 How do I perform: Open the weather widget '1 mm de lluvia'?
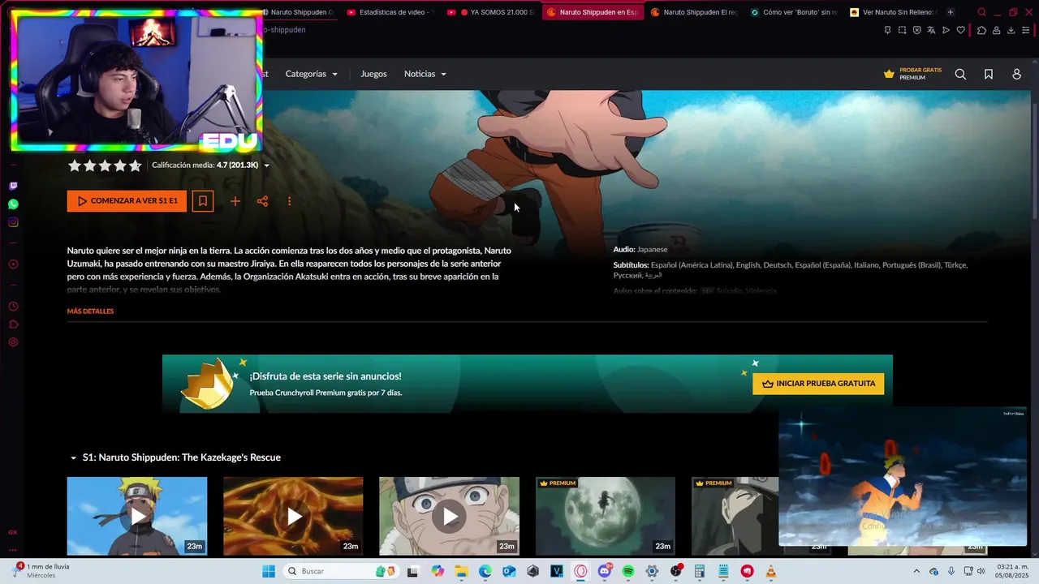(42, 570)
